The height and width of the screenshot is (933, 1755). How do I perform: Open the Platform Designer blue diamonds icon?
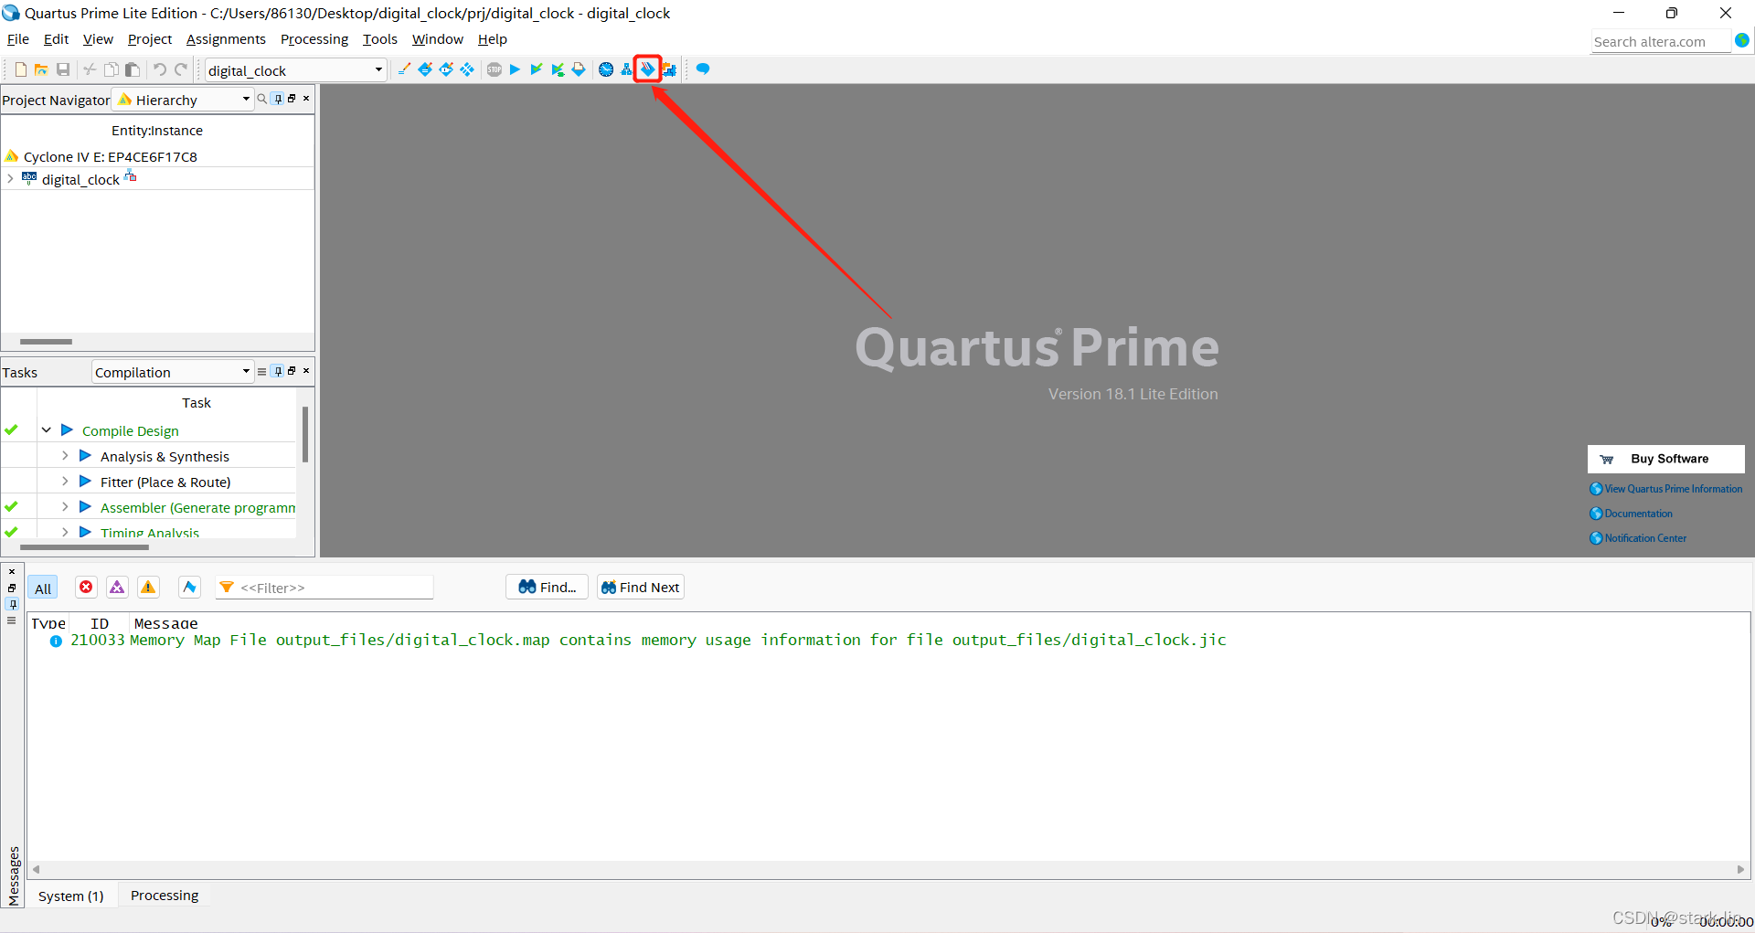click(467, 69)
